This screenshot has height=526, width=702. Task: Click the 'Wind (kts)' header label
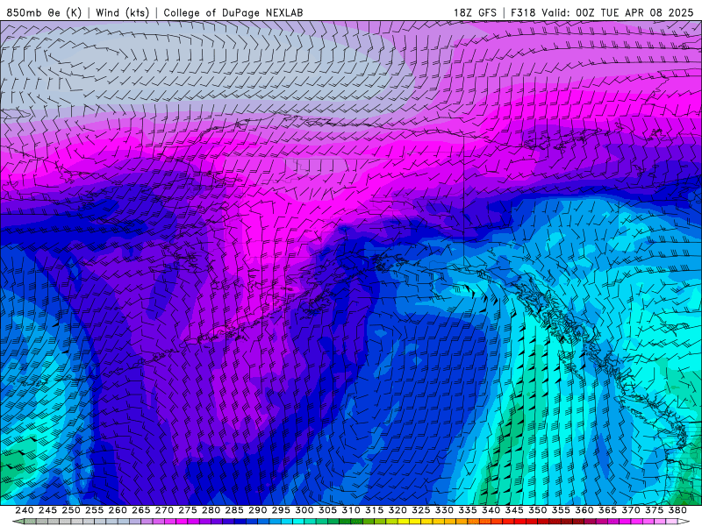tap(122, 12)
